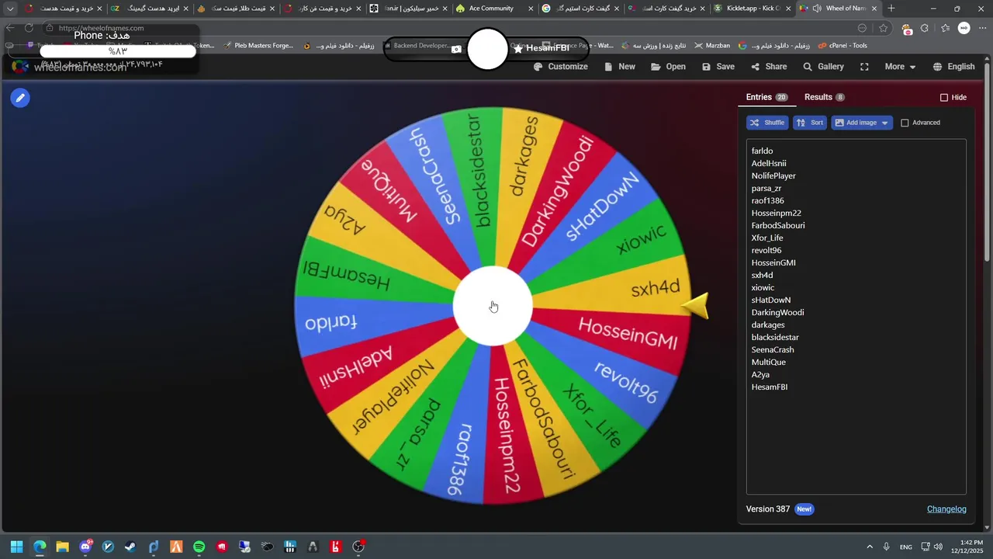Click entry 'xiowic' in entries list
The height and width of the screenshot is (559, 993).
(763, 287)
